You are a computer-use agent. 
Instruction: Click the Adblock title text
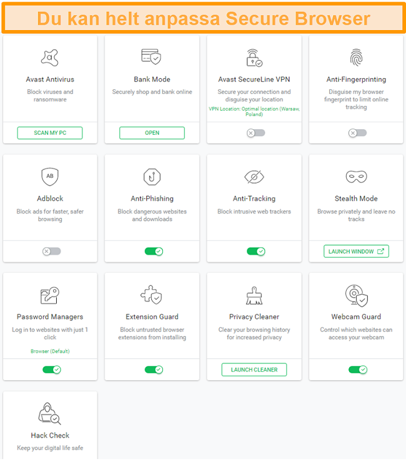coord(50,199)
